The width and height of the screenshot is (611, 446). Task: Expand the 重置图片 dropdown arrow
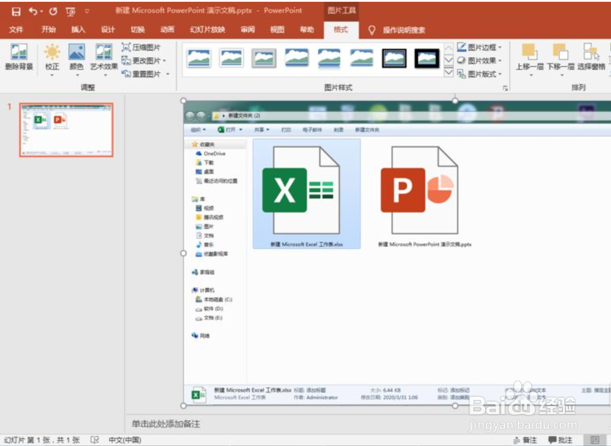(168, 74)
